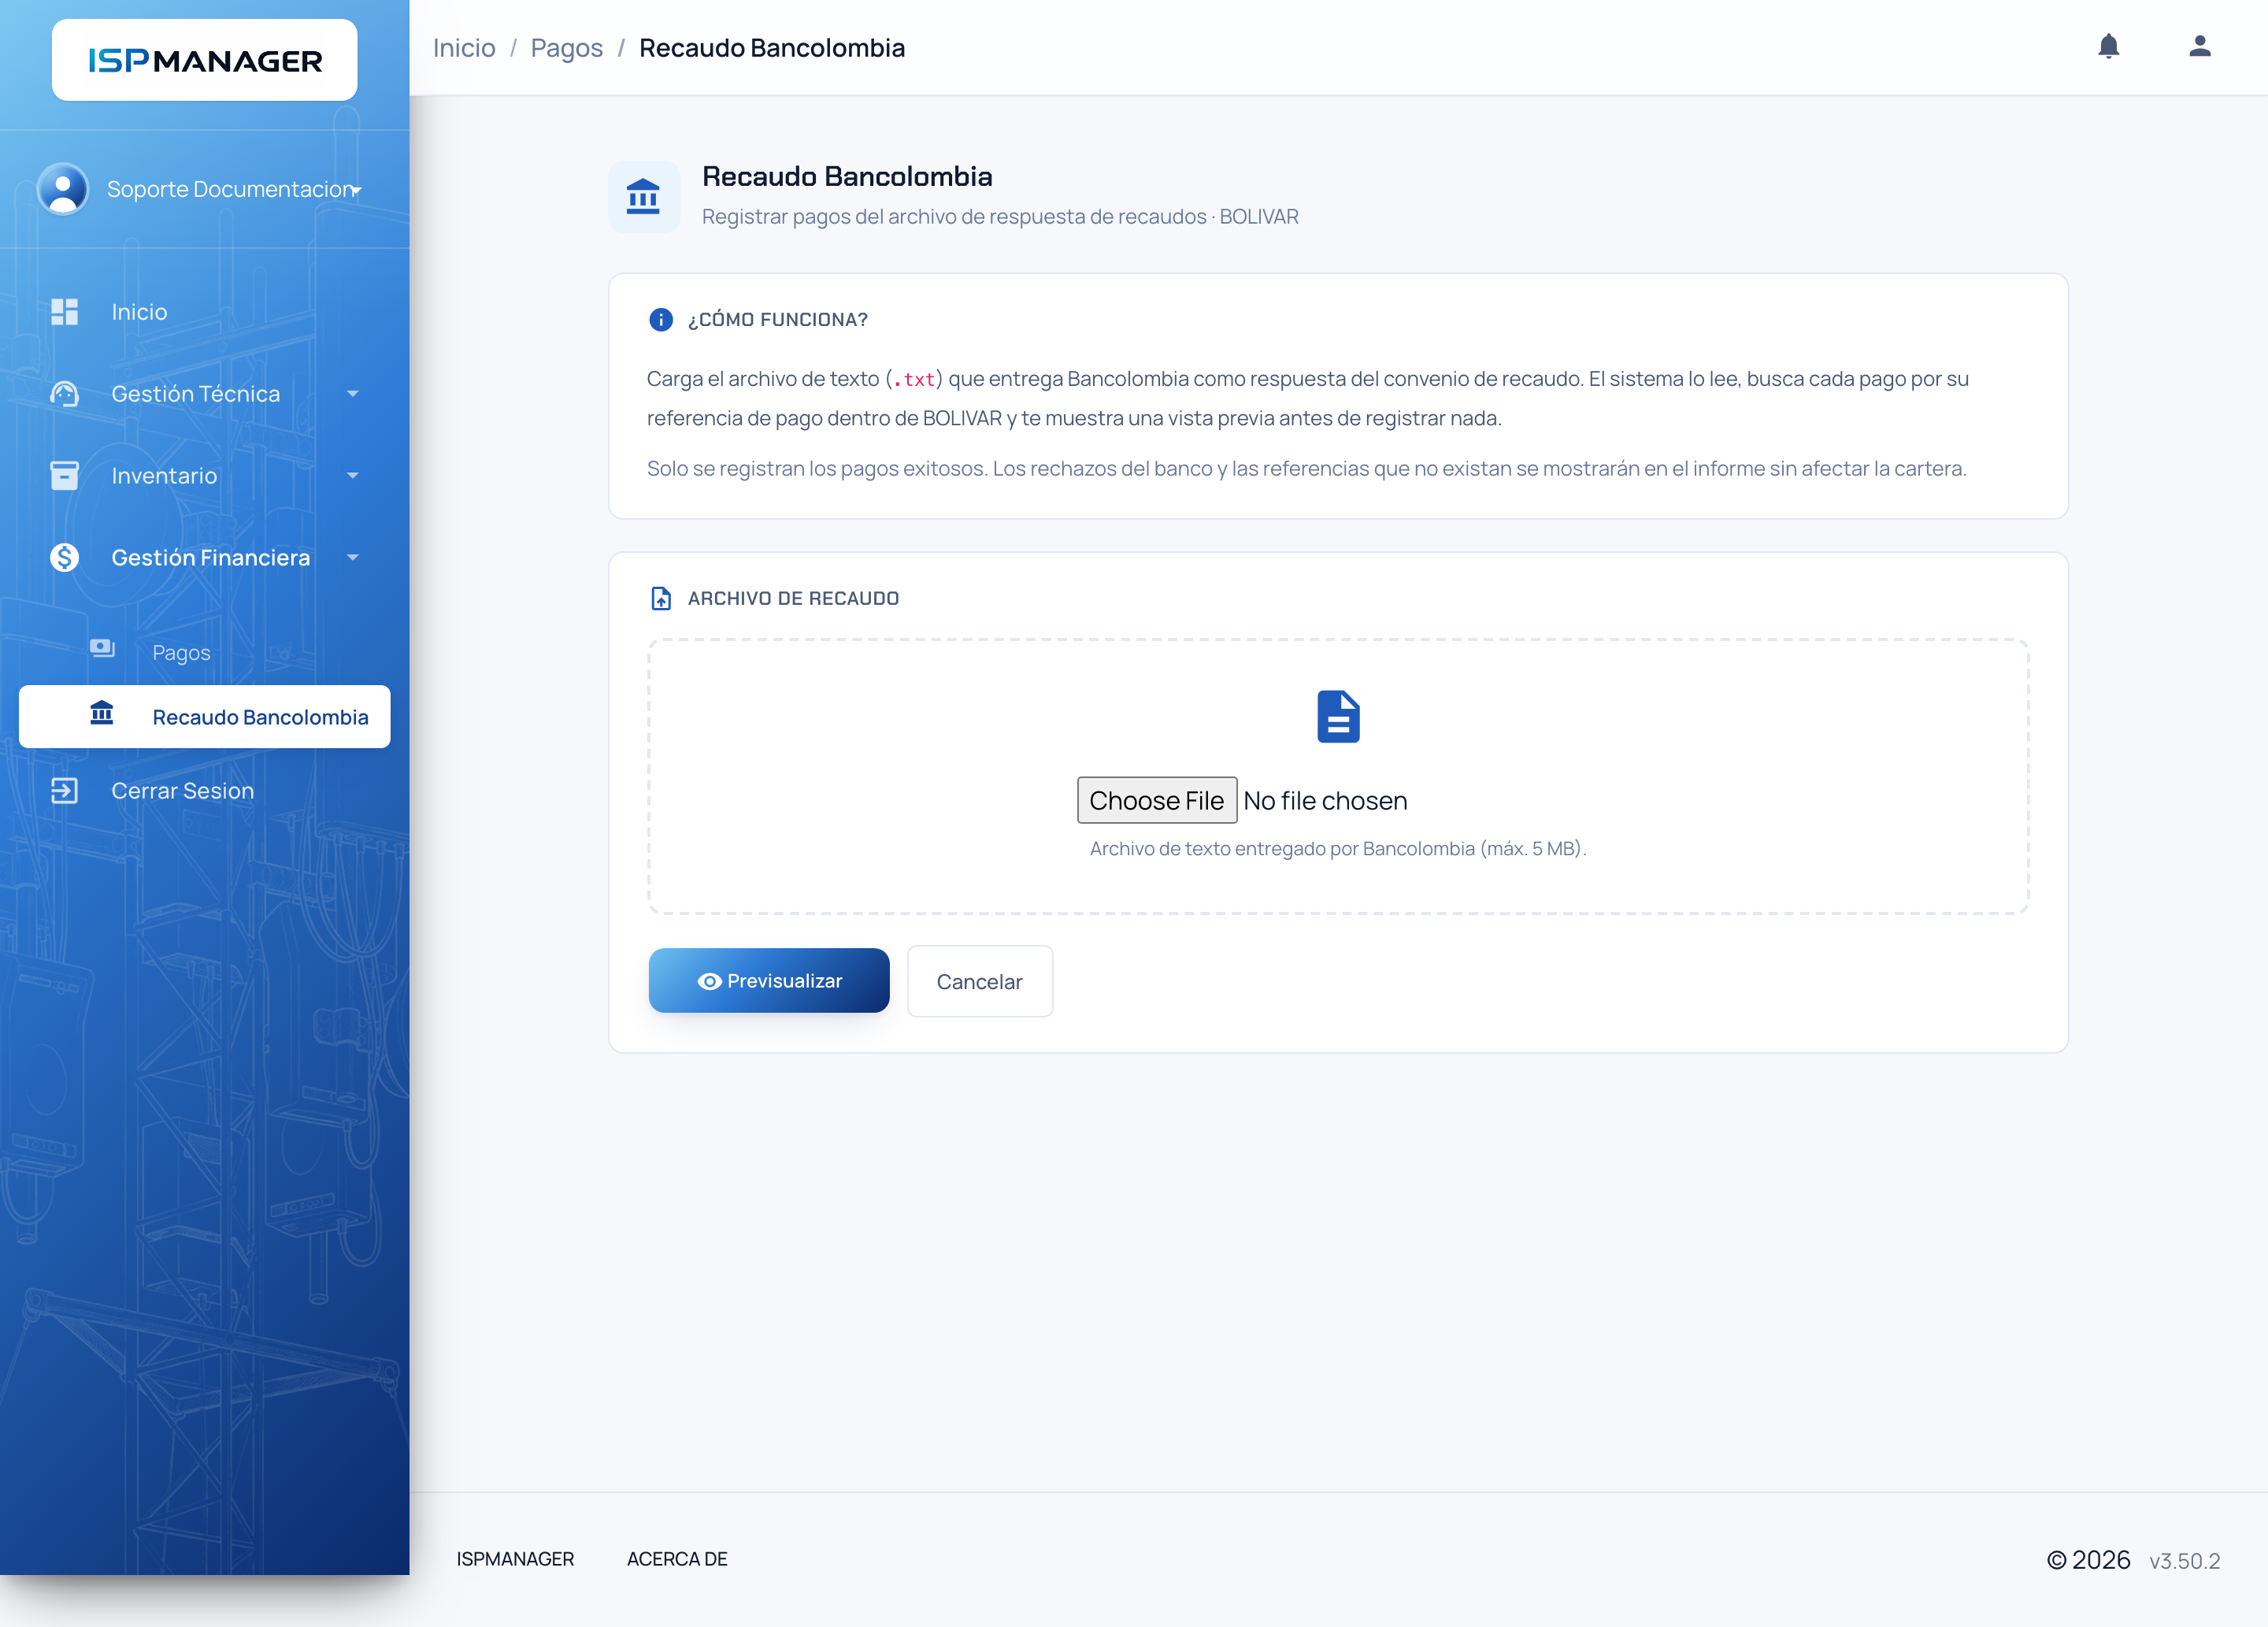Image resolution: width=2268 pixels, height=1627 pixels.
Task: Open Inventario menu item
Action: click(x=204, y=476)
